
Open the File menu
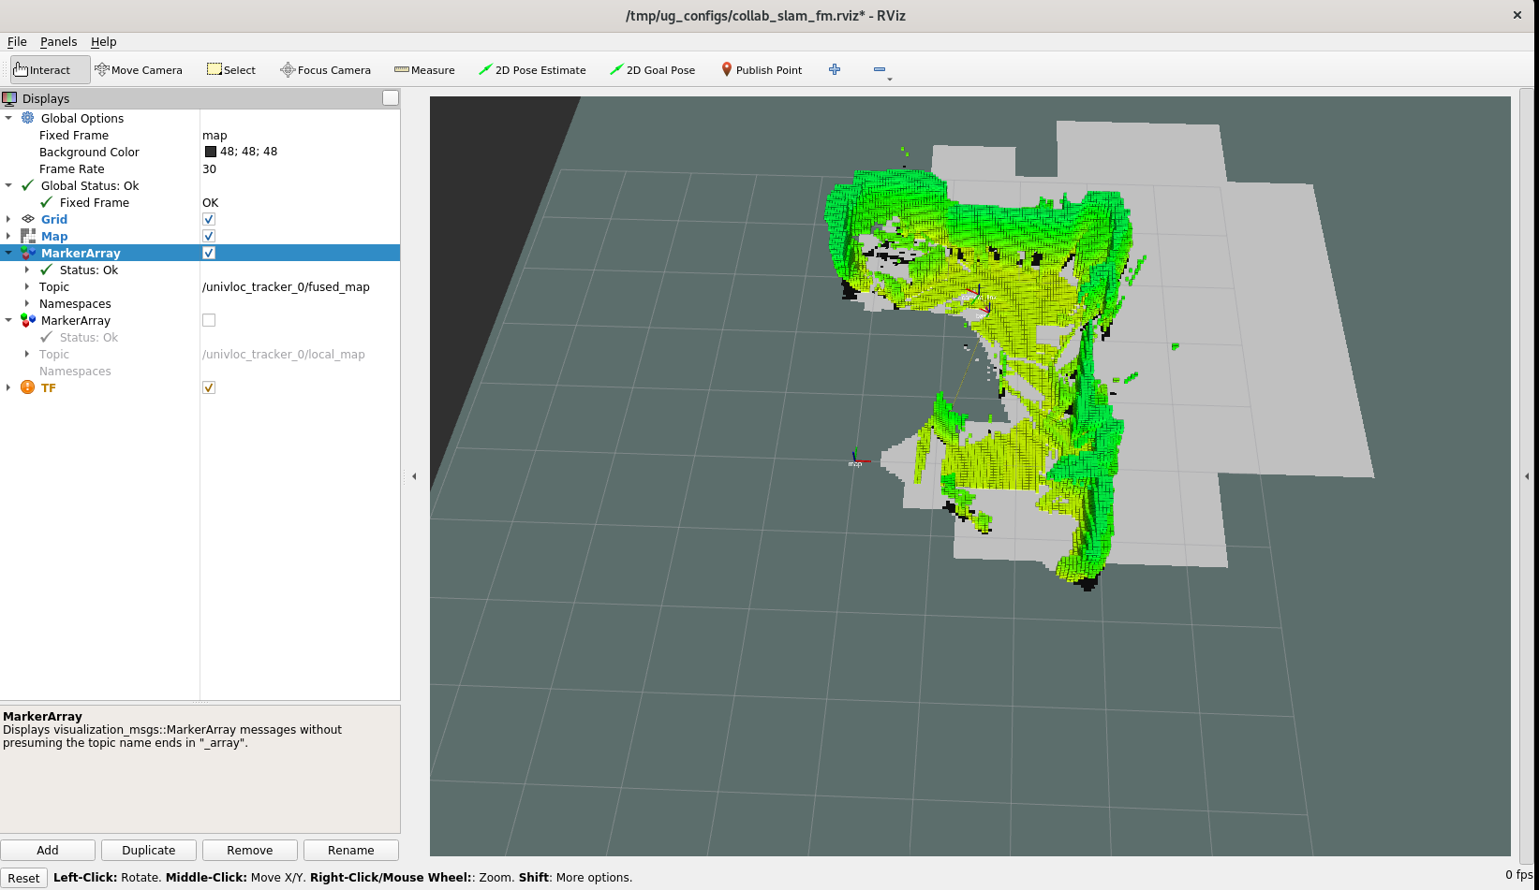click(x=17, y=42)
